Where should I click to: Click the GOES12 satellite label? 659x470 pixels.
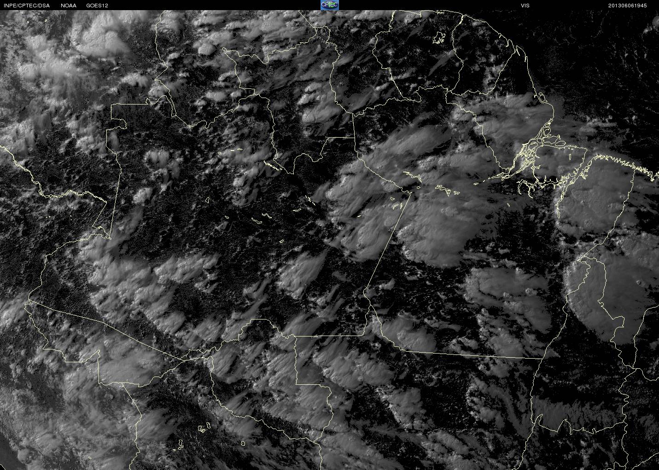(97, 6)
